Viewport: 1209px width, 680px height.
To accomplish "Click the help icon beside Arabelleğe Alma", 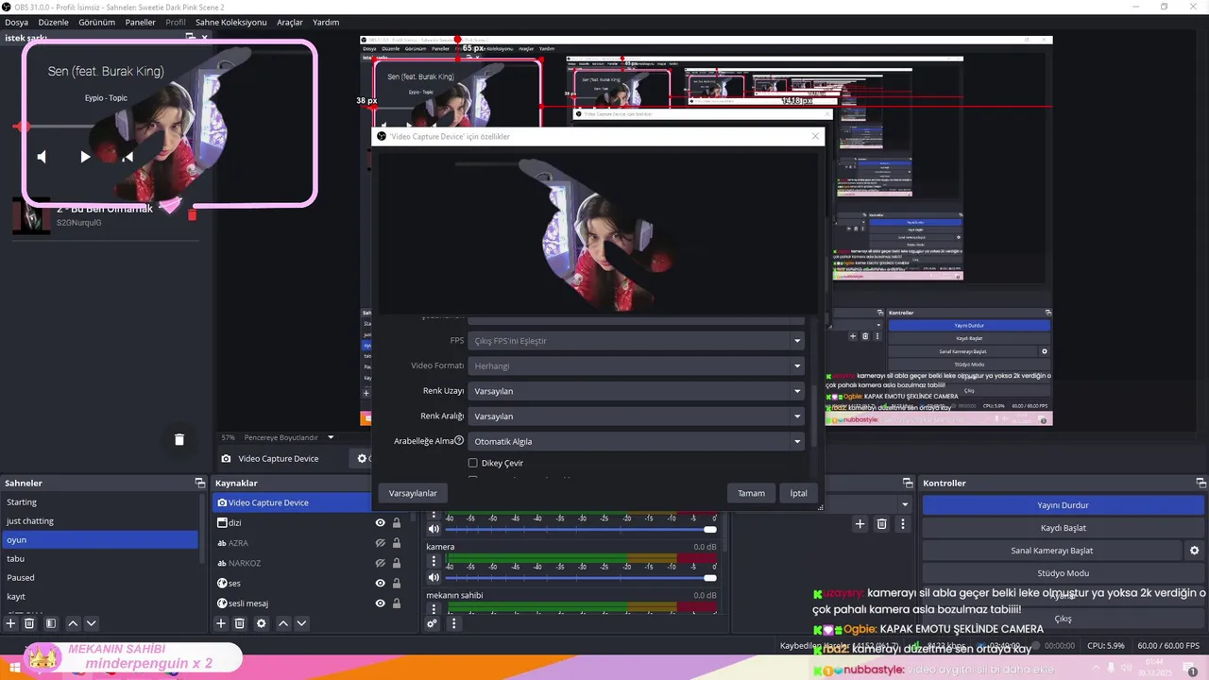I will coord(459,441).
